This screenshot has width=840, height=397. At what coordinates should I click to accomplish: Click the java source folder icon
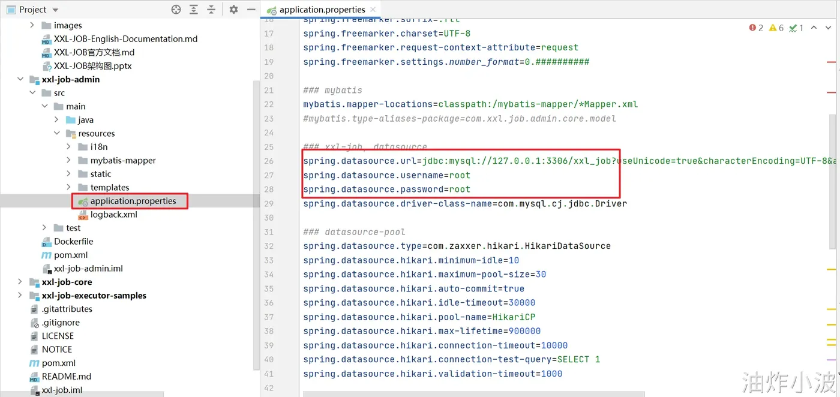click(71, 120)
